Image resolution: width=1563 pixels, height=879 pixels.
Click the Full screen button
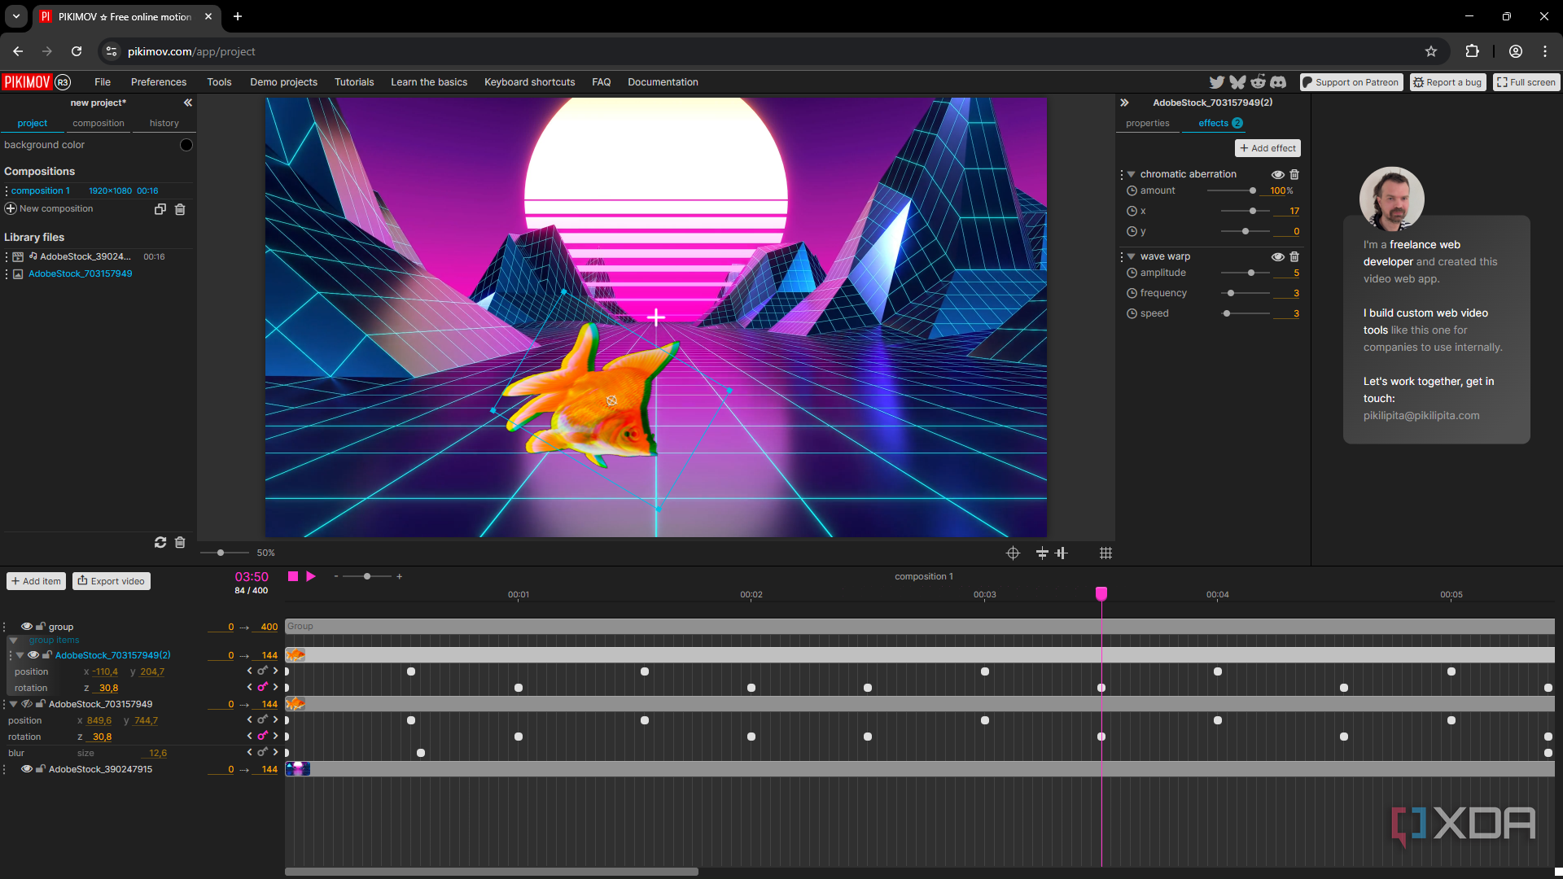(x=1526, y=82)
